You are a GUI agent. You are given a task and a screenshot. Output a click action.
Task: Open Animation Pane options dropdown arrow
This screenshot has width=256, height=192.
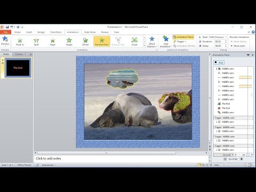click(248, 55)
